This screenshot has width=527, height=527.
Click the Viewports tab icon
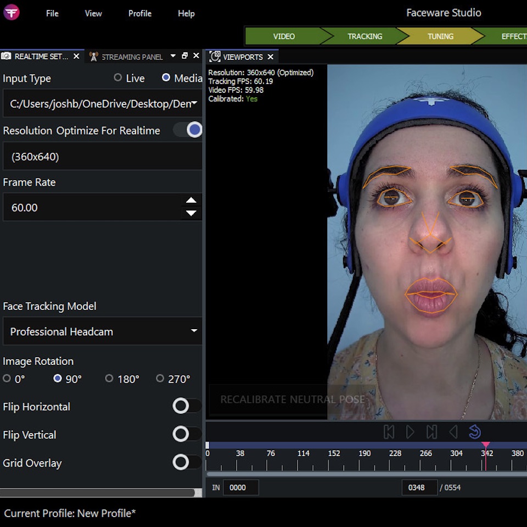215,57
